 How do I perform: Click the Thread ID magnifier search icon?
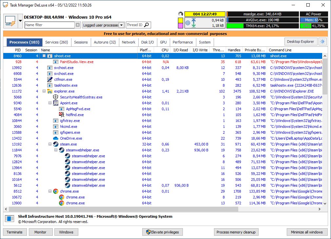point(146,25)
